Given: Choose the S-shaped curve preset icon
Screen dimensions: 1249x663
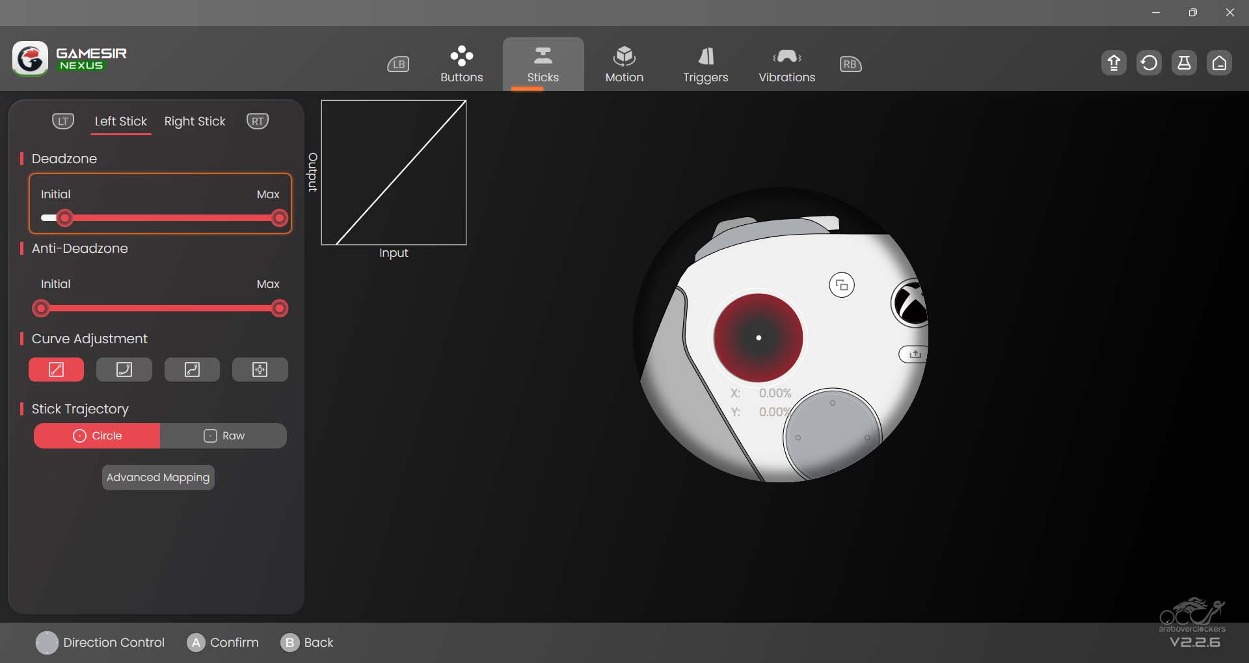Looking at the screenshot, I should (x=192, y=370).
